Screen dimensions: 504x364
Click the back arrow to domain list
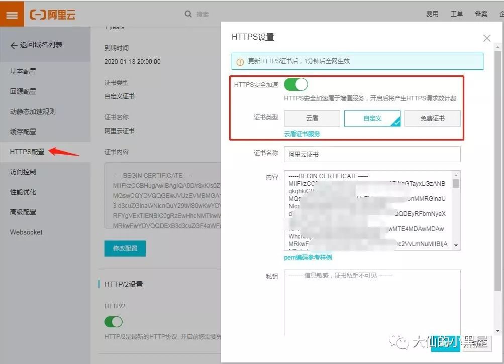pos(14,46)
